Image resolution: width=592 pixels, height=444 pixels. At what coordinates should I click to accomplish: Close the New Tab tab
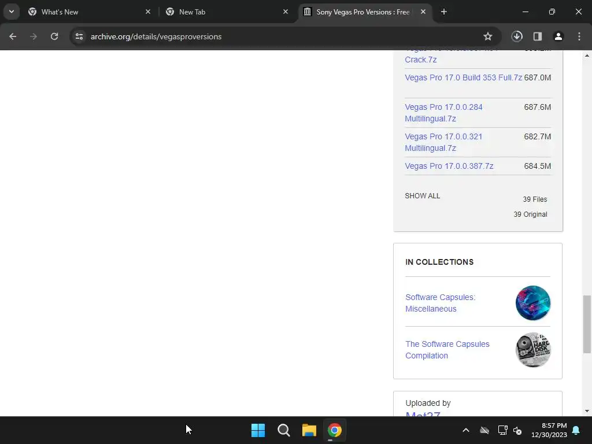pyautogui.click(x=286, y=12)
